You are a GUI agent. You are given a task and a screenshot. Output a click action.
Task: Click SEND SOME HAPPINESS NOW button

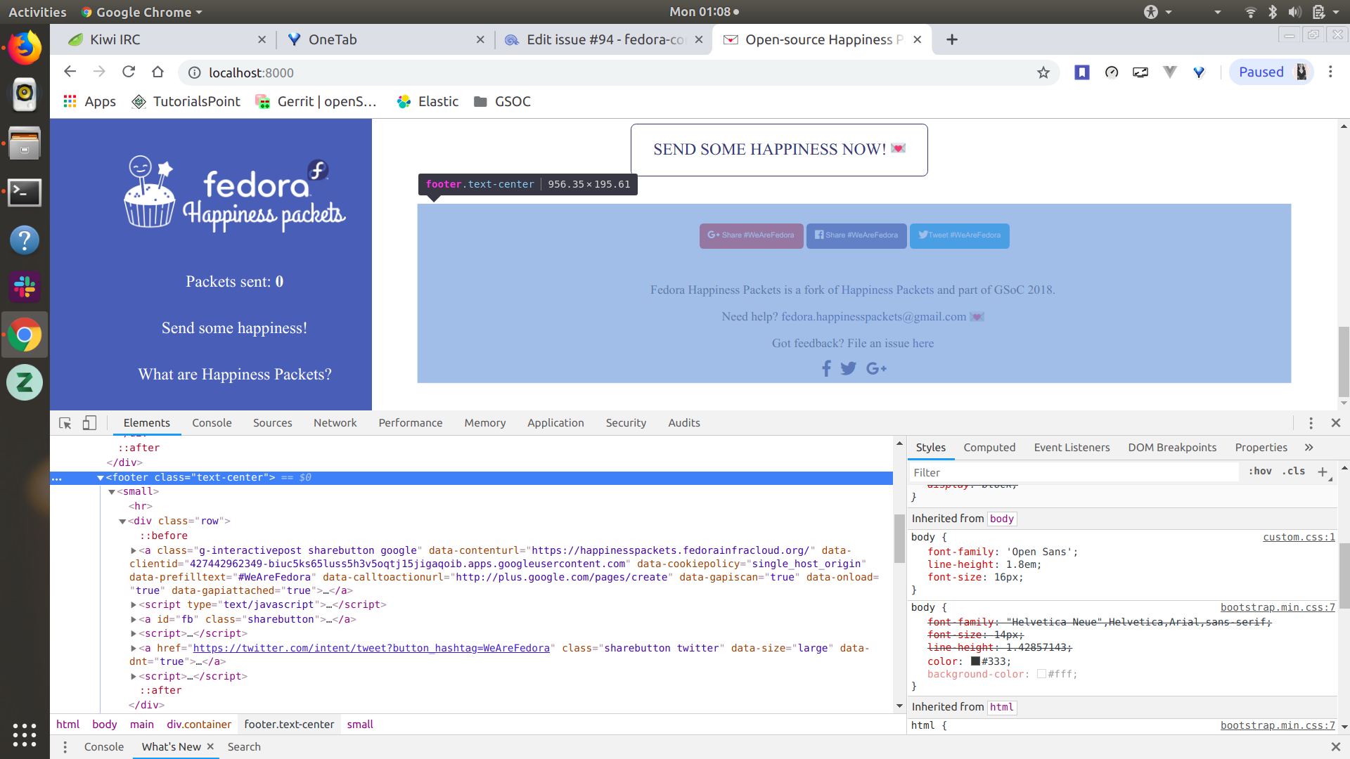point(779,150)
